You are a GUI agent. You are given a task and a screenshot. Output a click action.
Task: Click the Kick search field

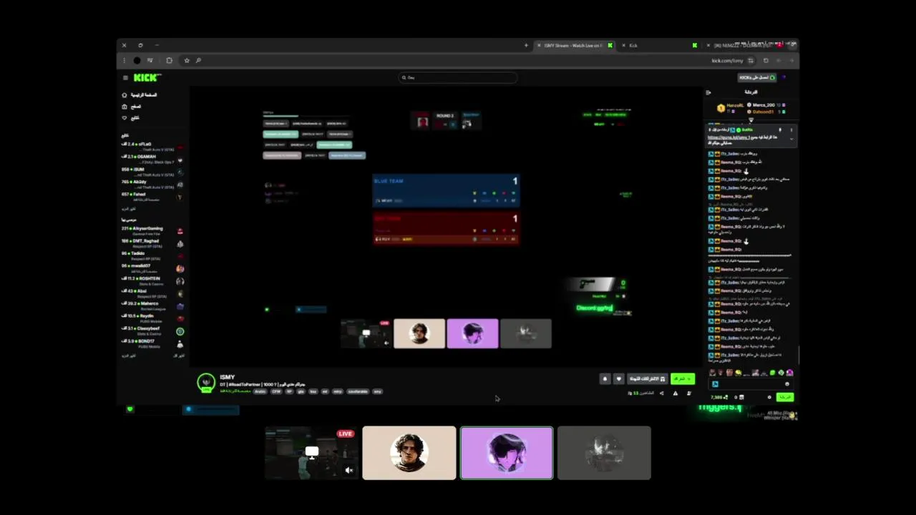click(x=458, y=77)
